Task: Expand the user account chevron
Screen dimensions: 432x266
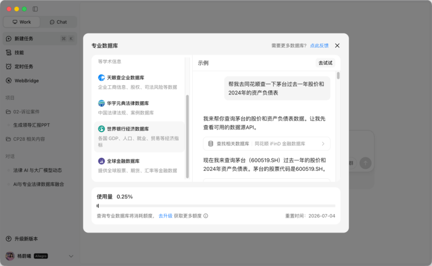Action: pos(71,256)
